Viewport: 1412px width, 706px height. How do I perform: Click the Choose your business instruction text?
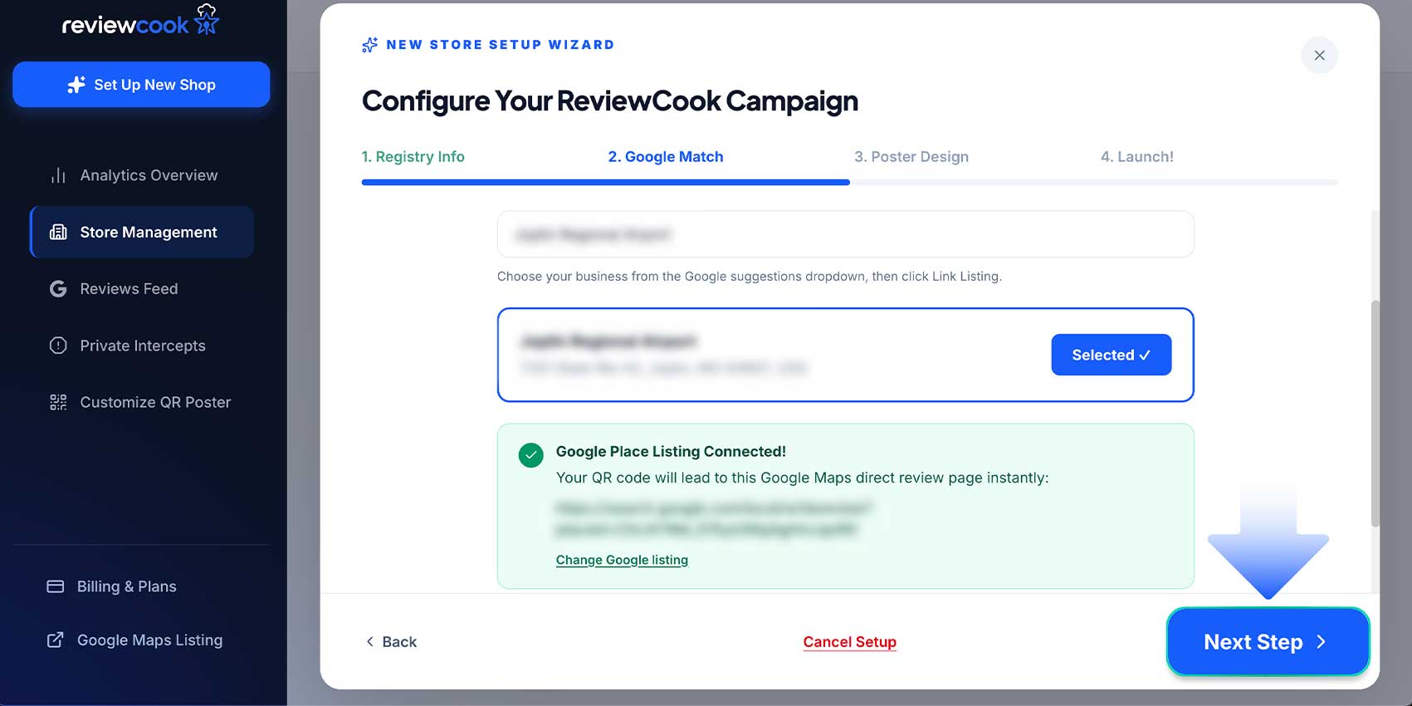tap(749, 276)
